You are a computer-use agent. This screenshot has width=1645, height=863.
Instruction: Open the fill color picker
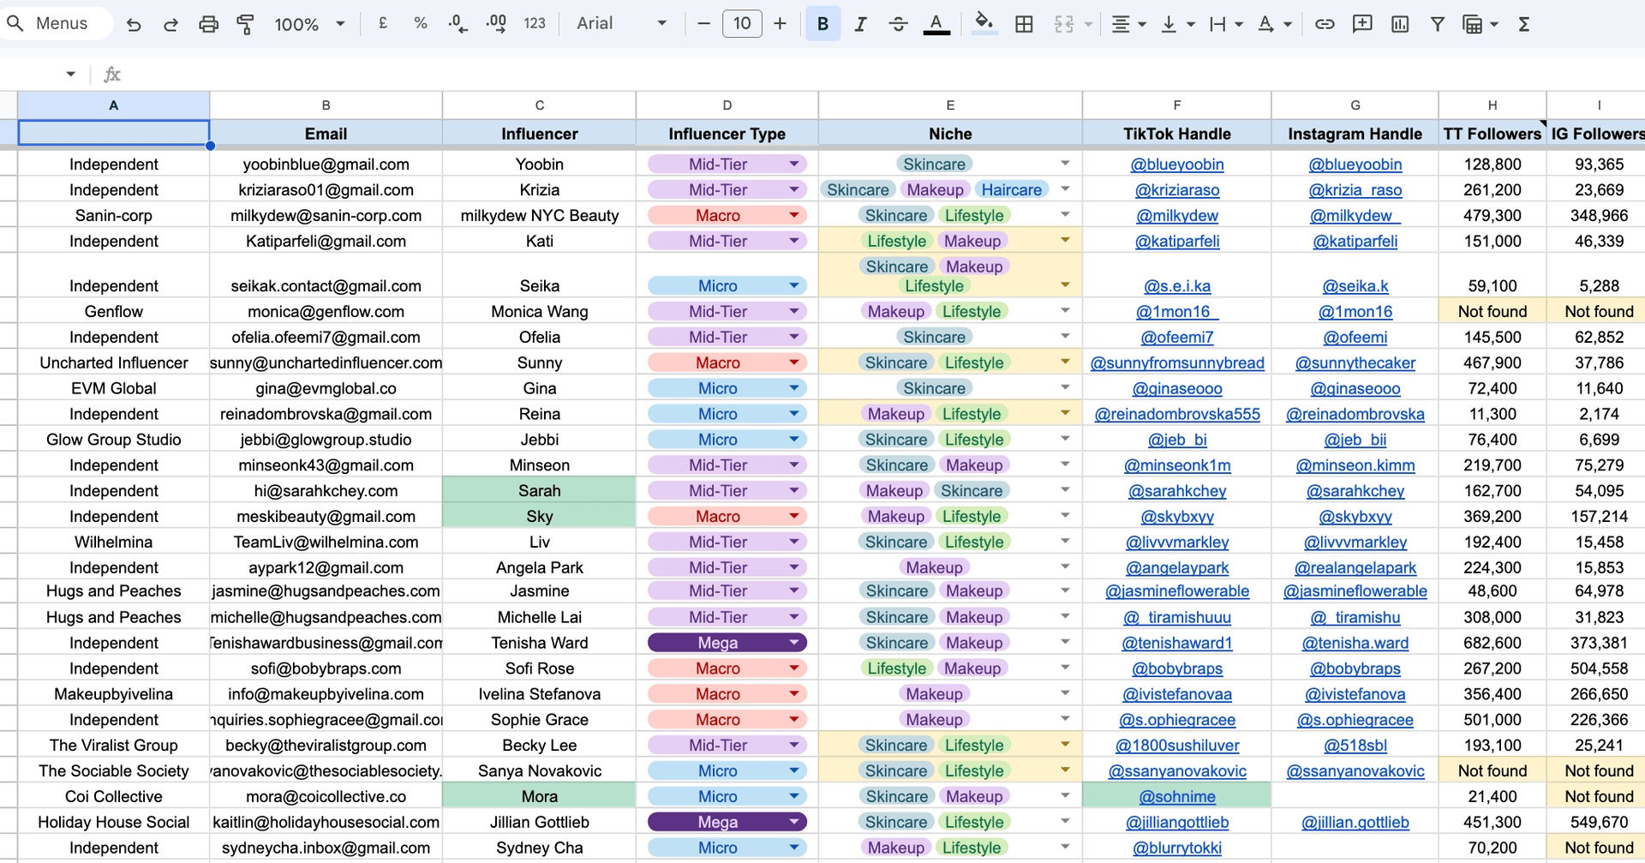984,24
